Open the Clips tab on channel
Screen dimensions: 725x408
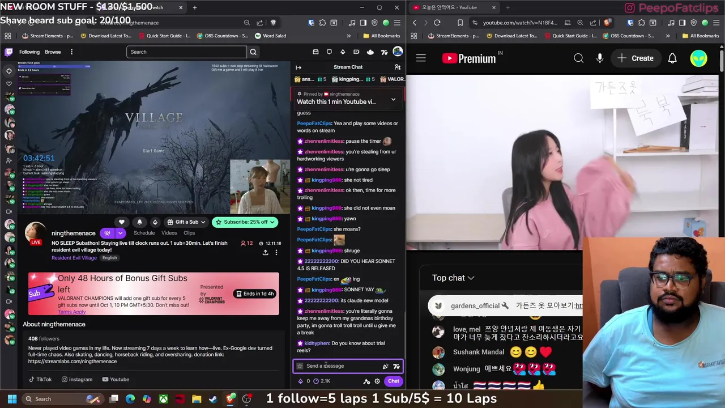(189, 233)
